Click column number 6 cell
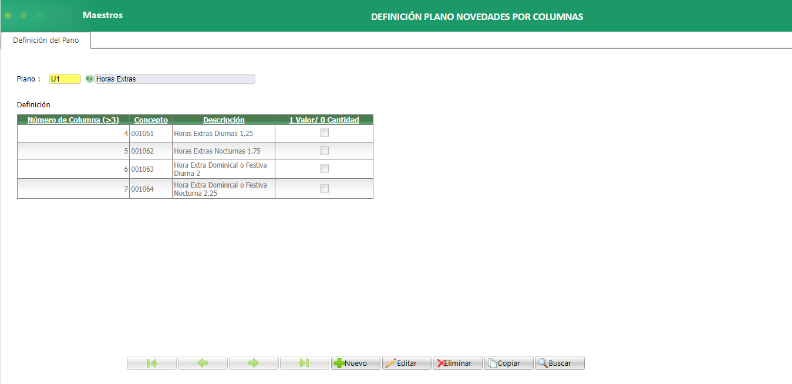Screen dimensions: 792x384 click(x=73, y=169)
